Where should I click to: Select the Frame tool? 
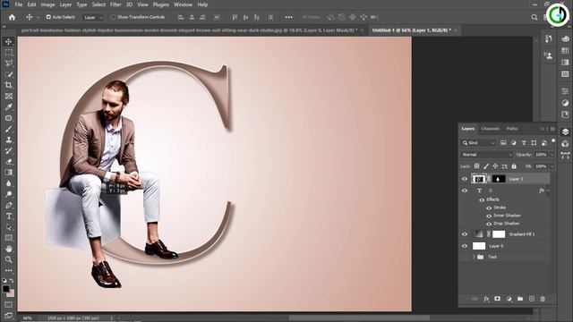(x=8, y=96)
